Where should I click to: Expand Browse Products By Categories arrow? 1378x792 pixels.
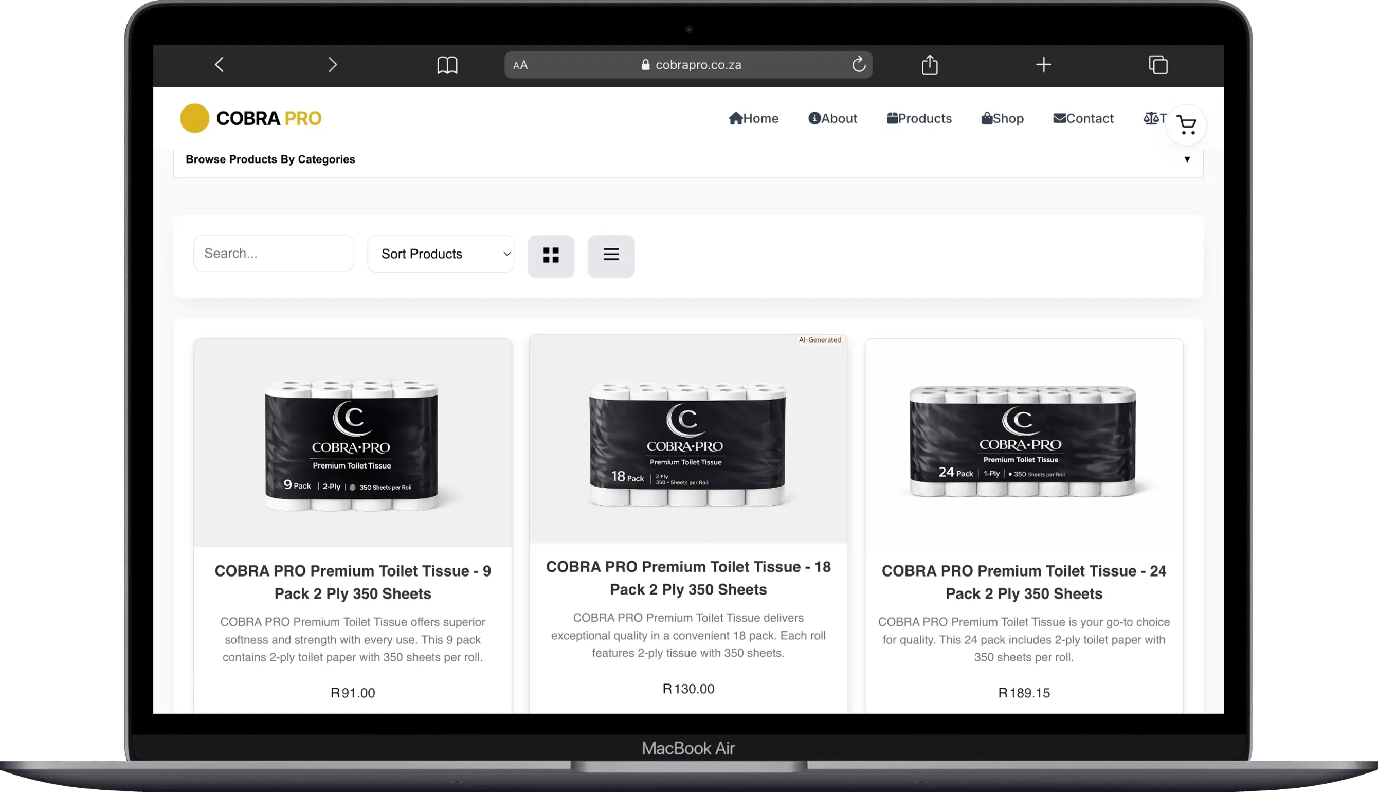[1187, 159]
